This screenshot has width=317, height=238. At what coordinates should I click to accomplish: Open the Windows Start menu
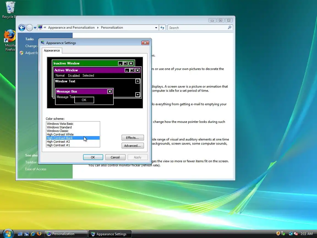pos(8,234)
